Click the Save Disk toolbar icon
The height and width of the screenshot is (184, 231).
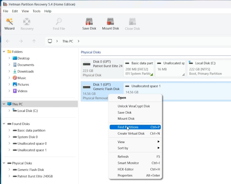click(x=89, y=22)
